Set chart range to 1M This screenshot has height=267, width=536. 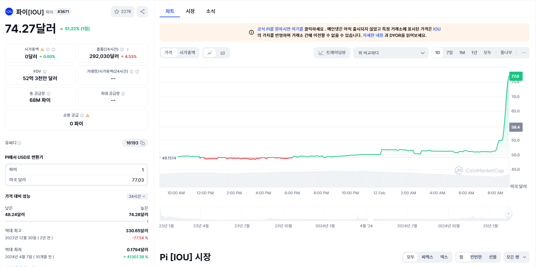[462, 53]
